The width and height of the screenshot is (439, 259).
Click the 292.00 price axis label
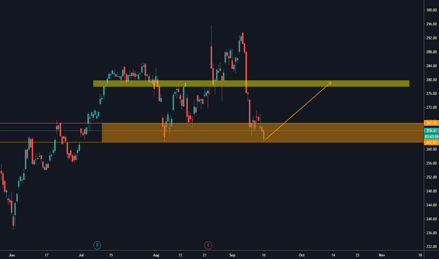pyautogui.click(x=431, y=38)
